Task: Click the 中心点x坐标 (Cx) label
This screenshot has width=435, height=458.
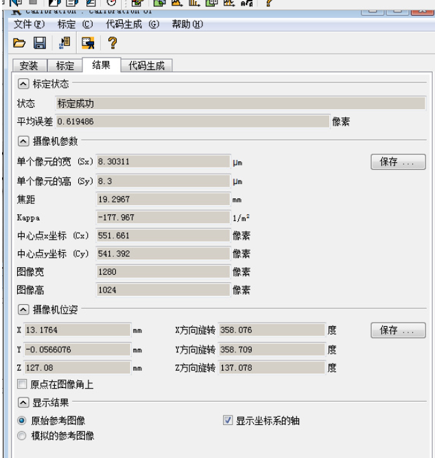Action: [x=53, y=236]
